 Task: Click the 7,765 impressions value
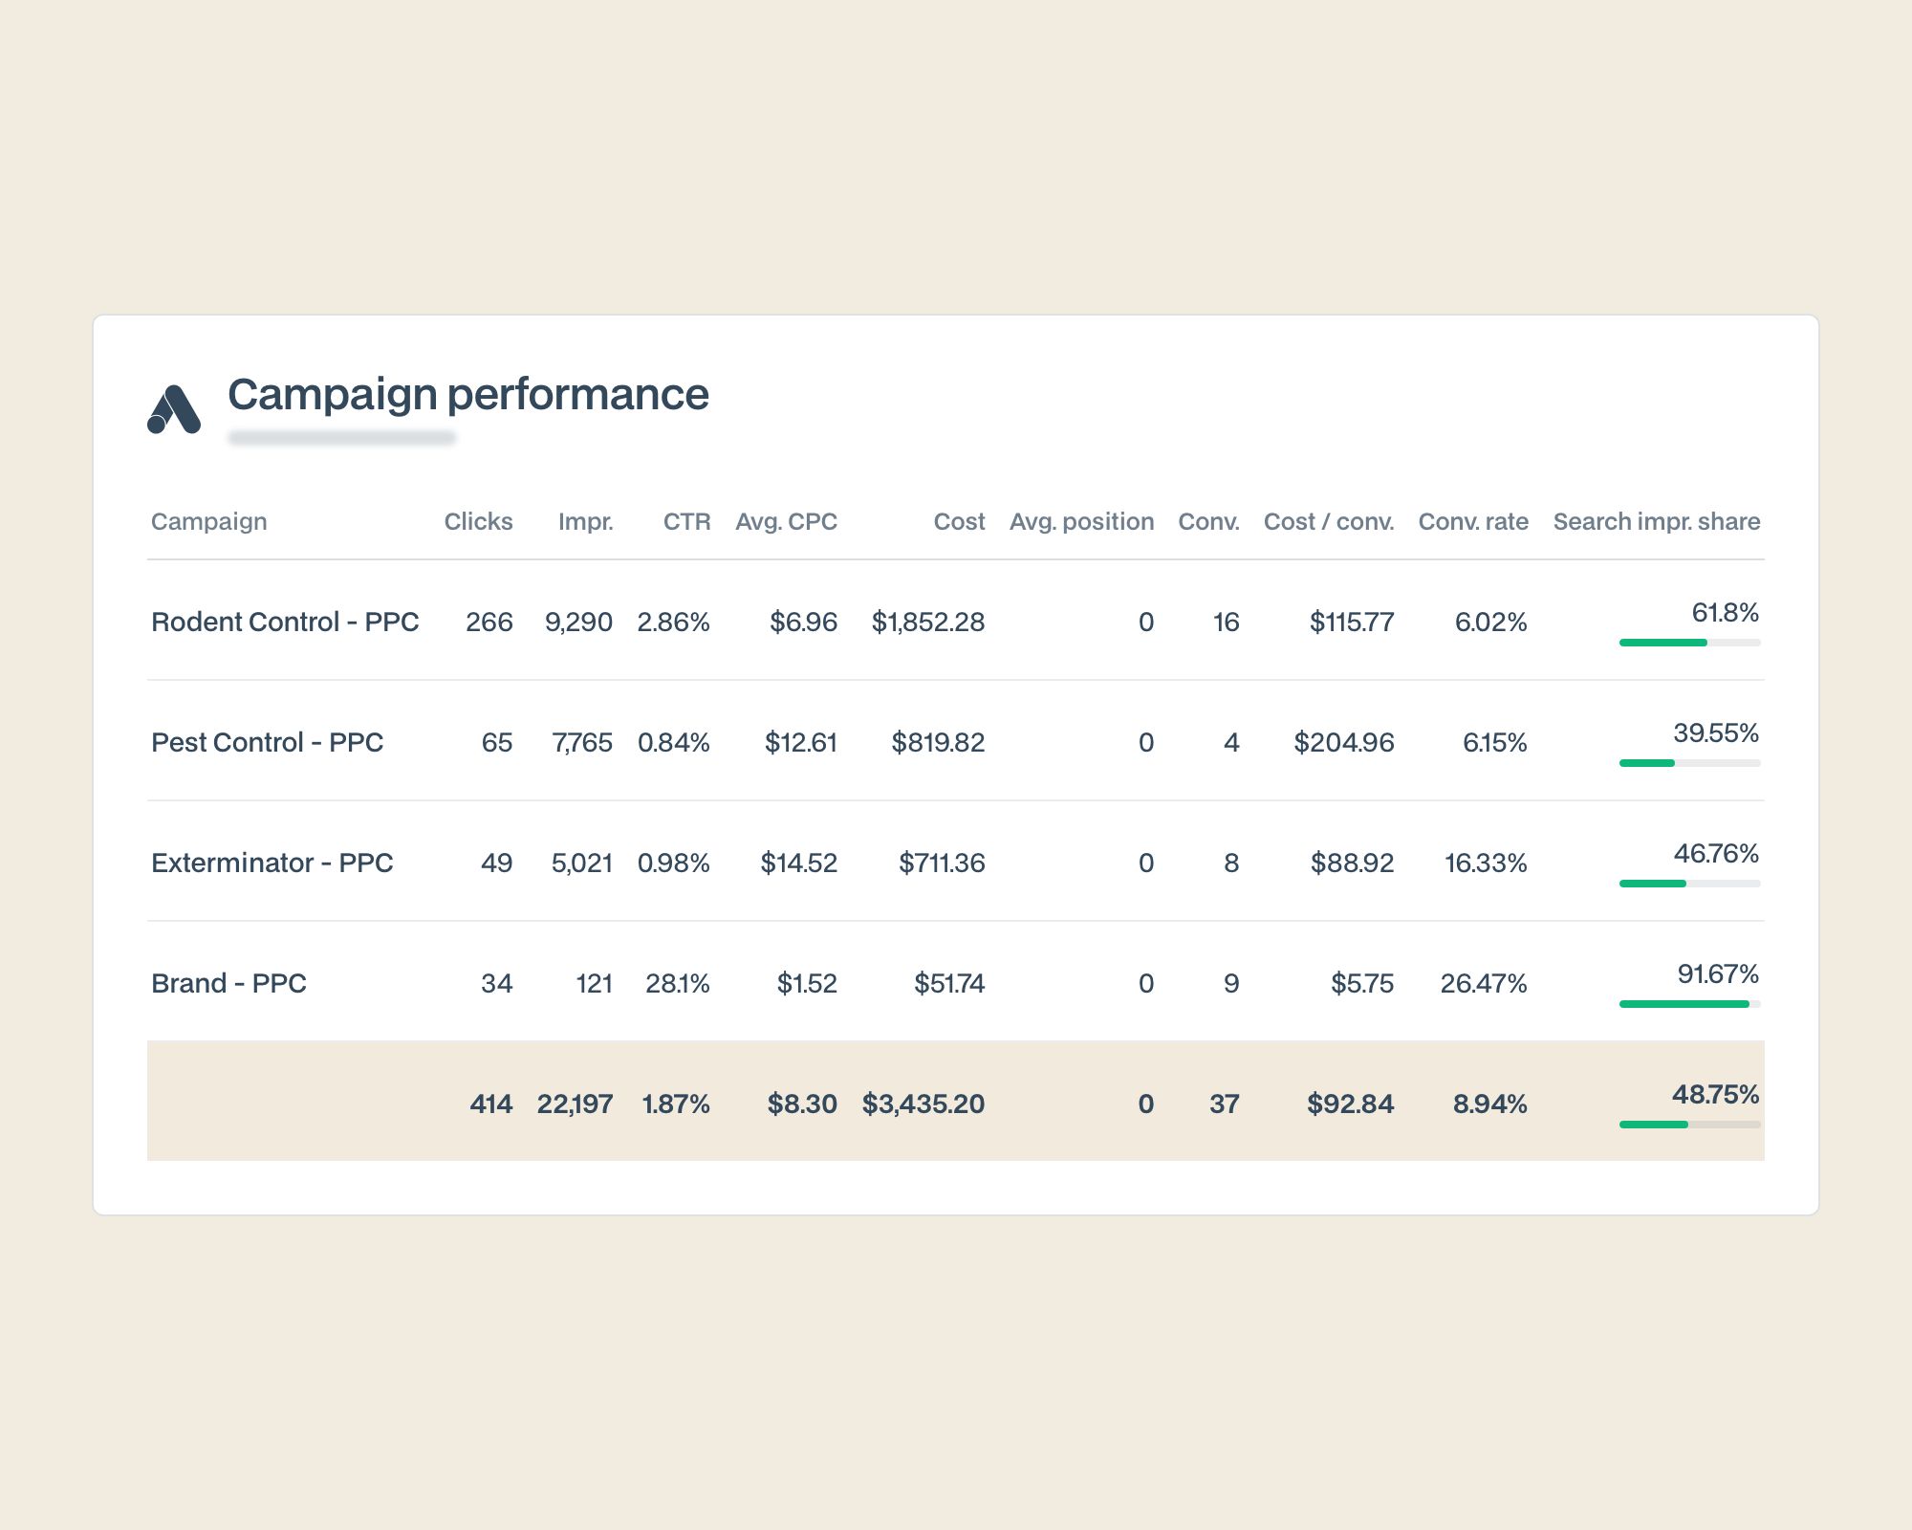tap(582, 742)
